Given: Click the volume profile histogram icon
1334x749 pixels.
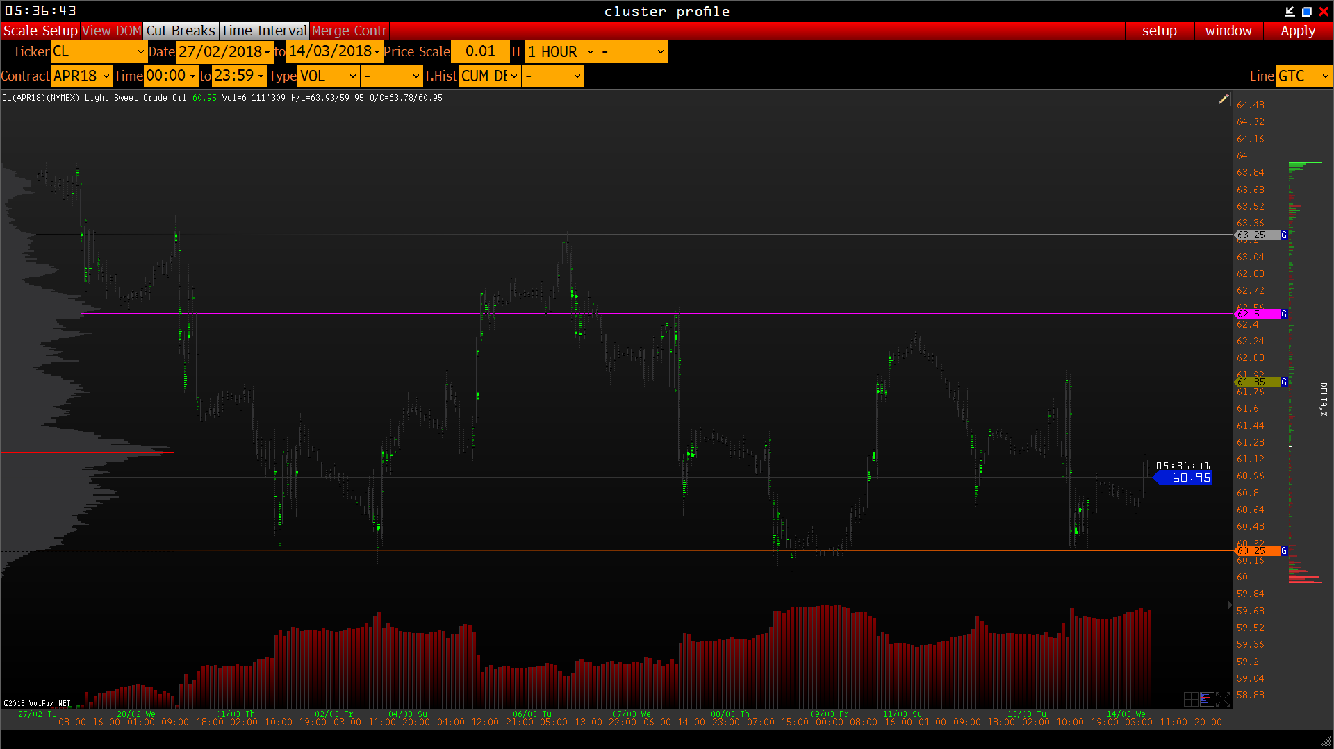Looking at the screenshot, I should (1206, 699).
